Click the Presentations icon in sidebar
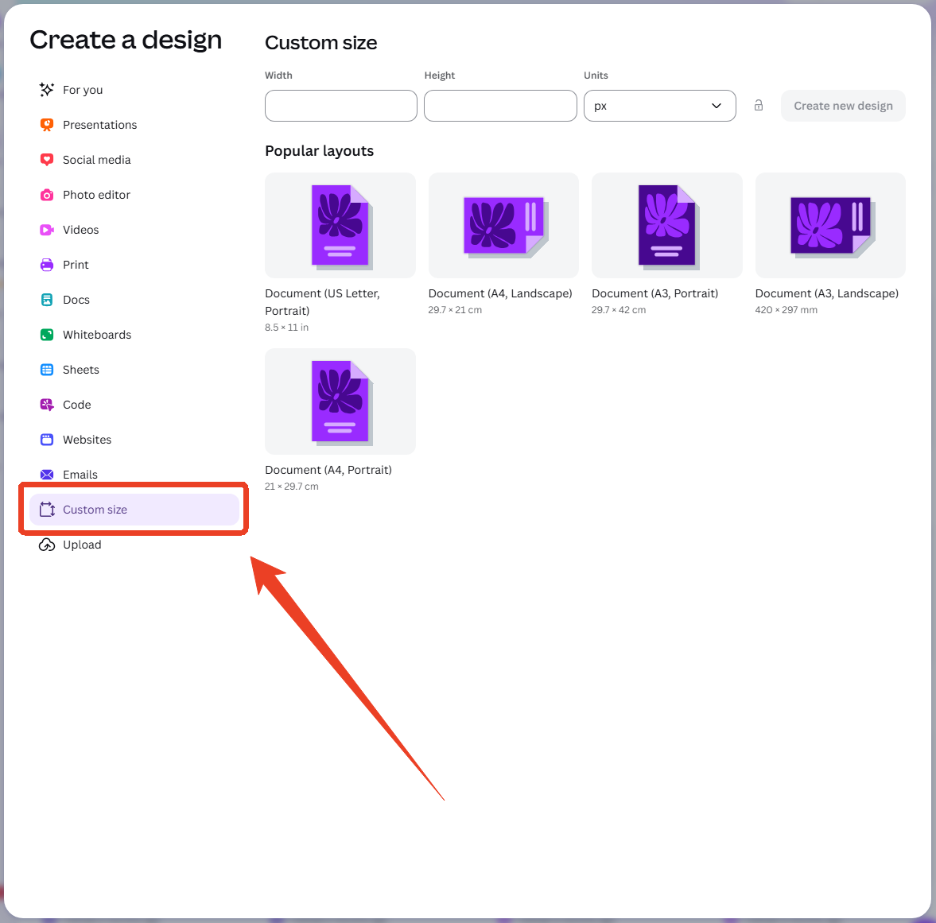Viewport: 936px width, 923px height. [47, 125]
